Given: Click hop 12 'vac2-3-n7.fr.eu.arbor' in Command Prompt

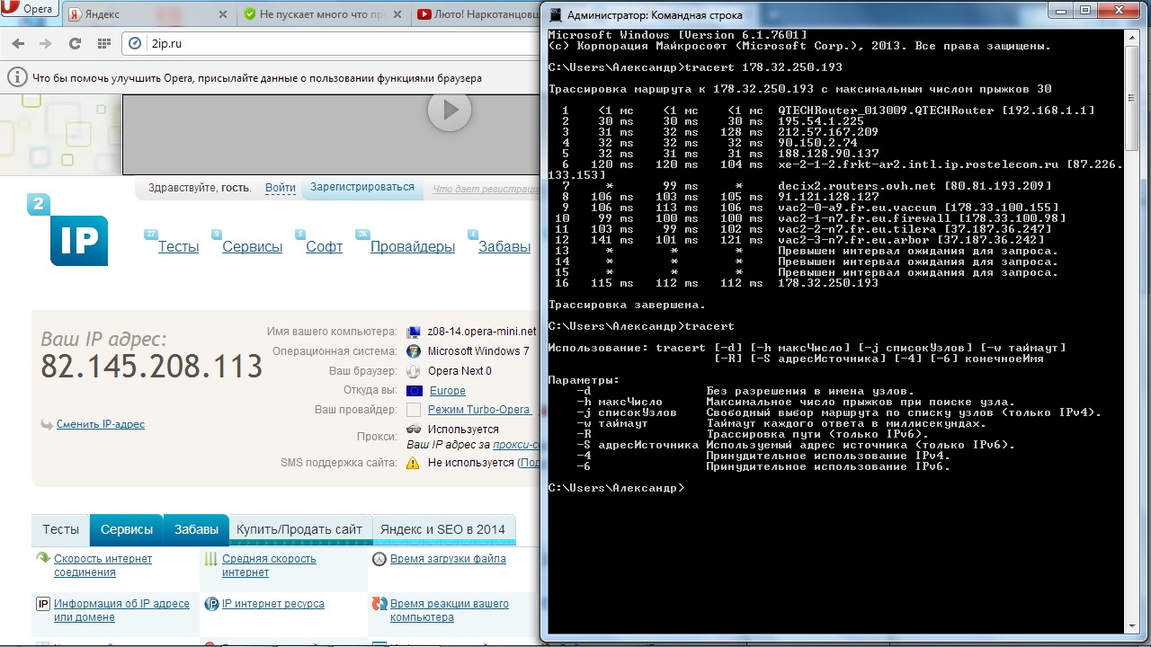Looking at the screenshot, I should click(x=911, y=240).
